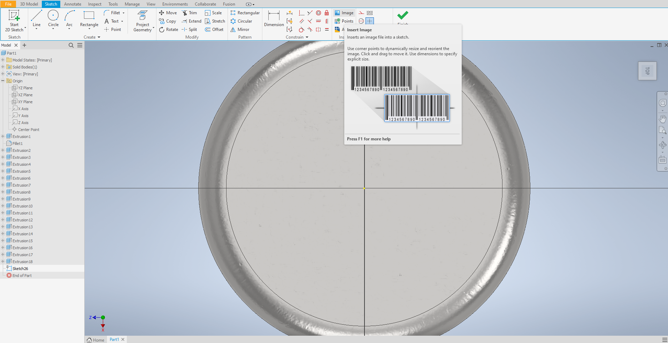
Task: Toggle the highlighted Center Point format
Action: click(370, 21)
